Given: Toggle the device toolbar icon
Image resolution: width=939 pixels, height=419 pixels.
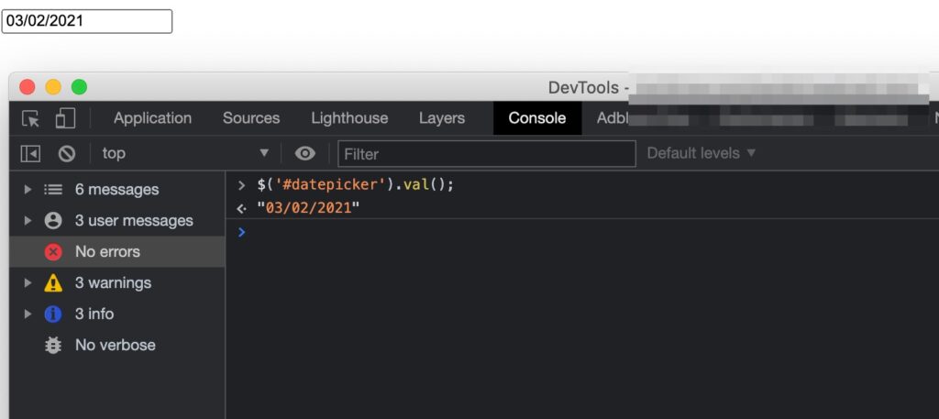Looking at the screenshot, I should (x=65, y=118).
